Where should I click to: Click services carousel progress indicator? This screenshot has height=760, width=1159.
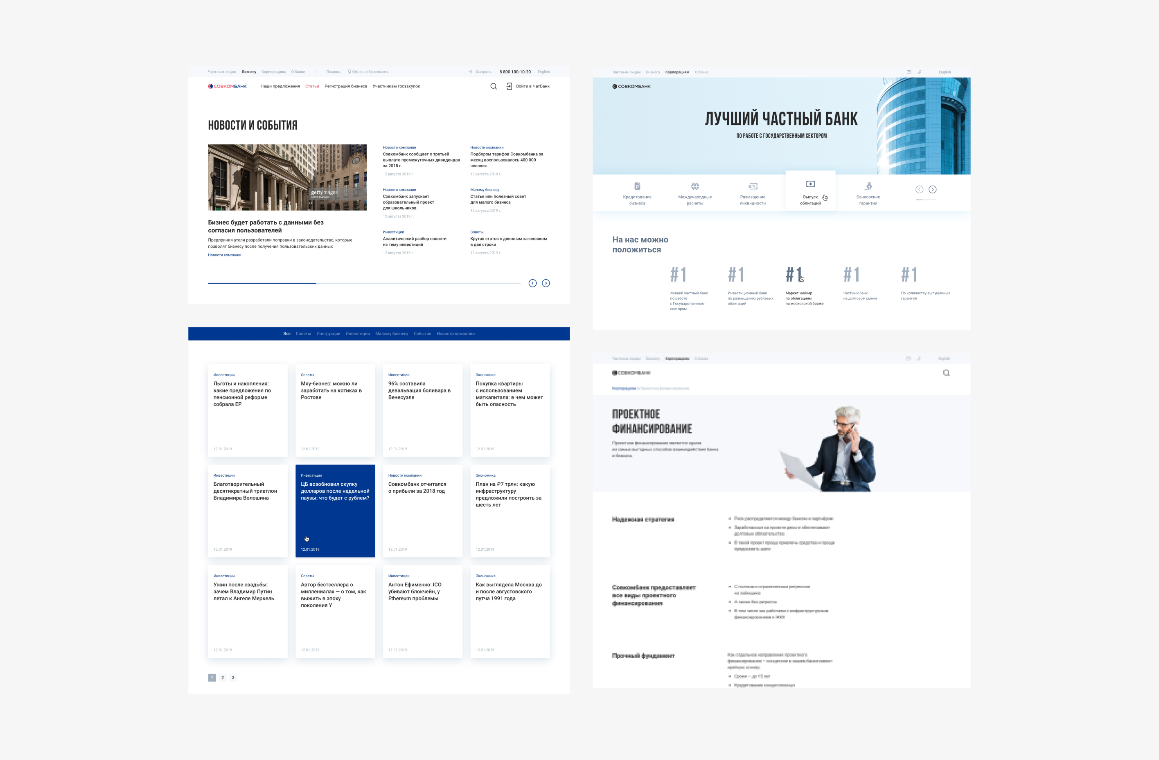926,200
